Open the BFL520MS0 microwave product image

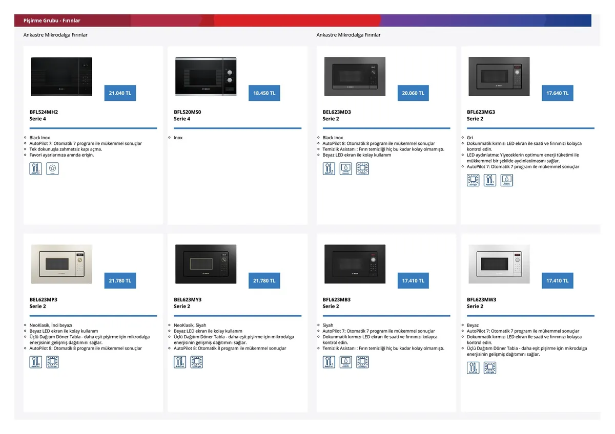pyautogui.click(x=206, y=77)
